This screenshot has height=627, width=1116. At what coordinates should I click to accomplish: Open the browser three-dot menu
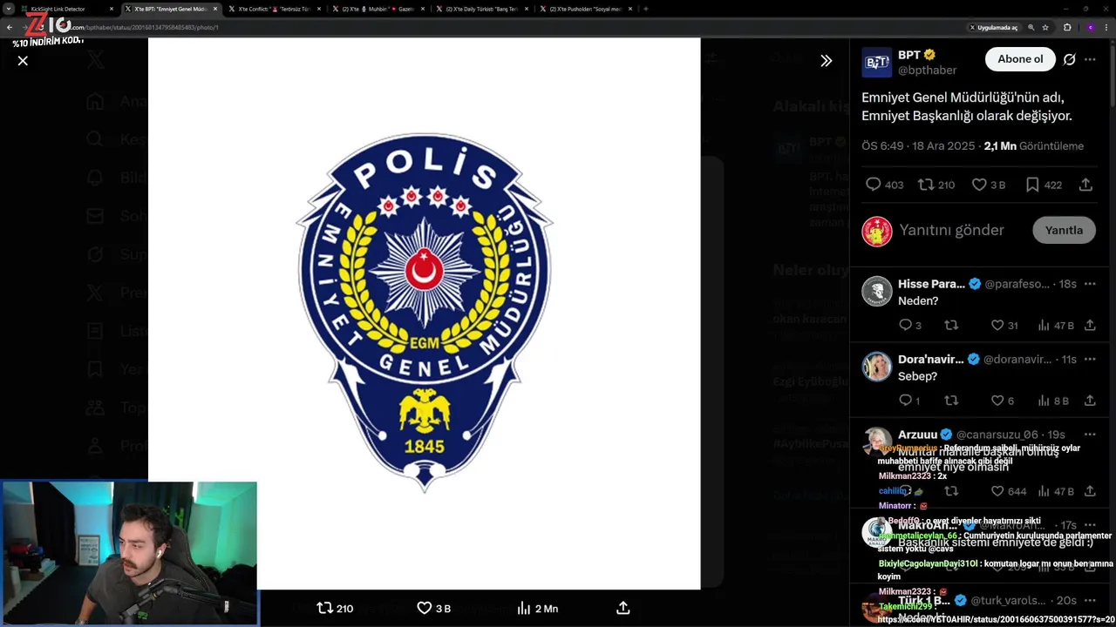pyautogui.click(x=1106, y=27)
